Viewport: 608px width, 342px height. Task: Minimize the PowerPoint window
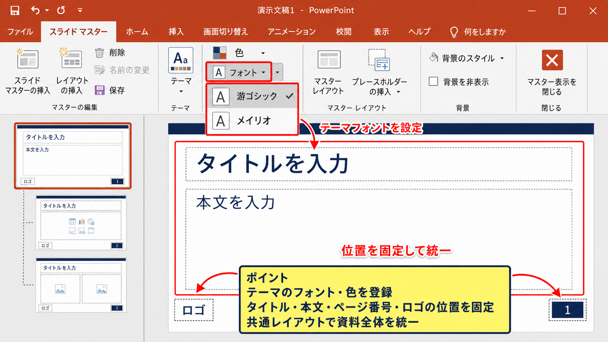[532, 11]
